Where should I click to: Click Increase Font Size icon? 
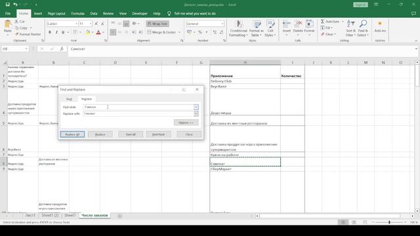[x=96, y=24]
